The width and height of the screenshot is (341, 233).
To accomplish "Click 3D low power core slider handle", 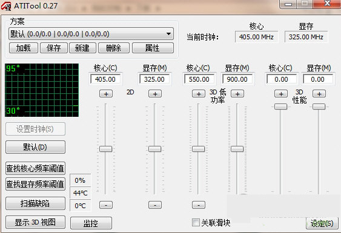I will coord(198,149).
